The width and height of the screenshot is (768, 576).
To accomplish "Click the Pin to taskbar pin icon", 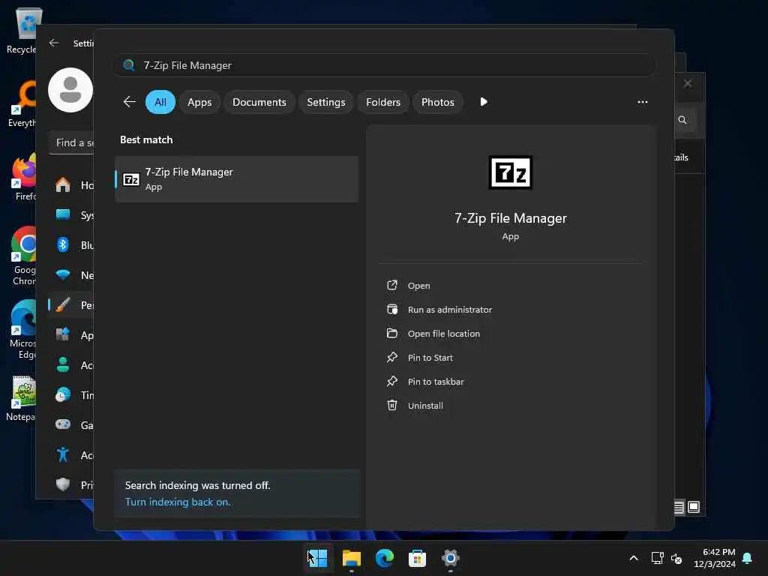I will coord(391,381).
